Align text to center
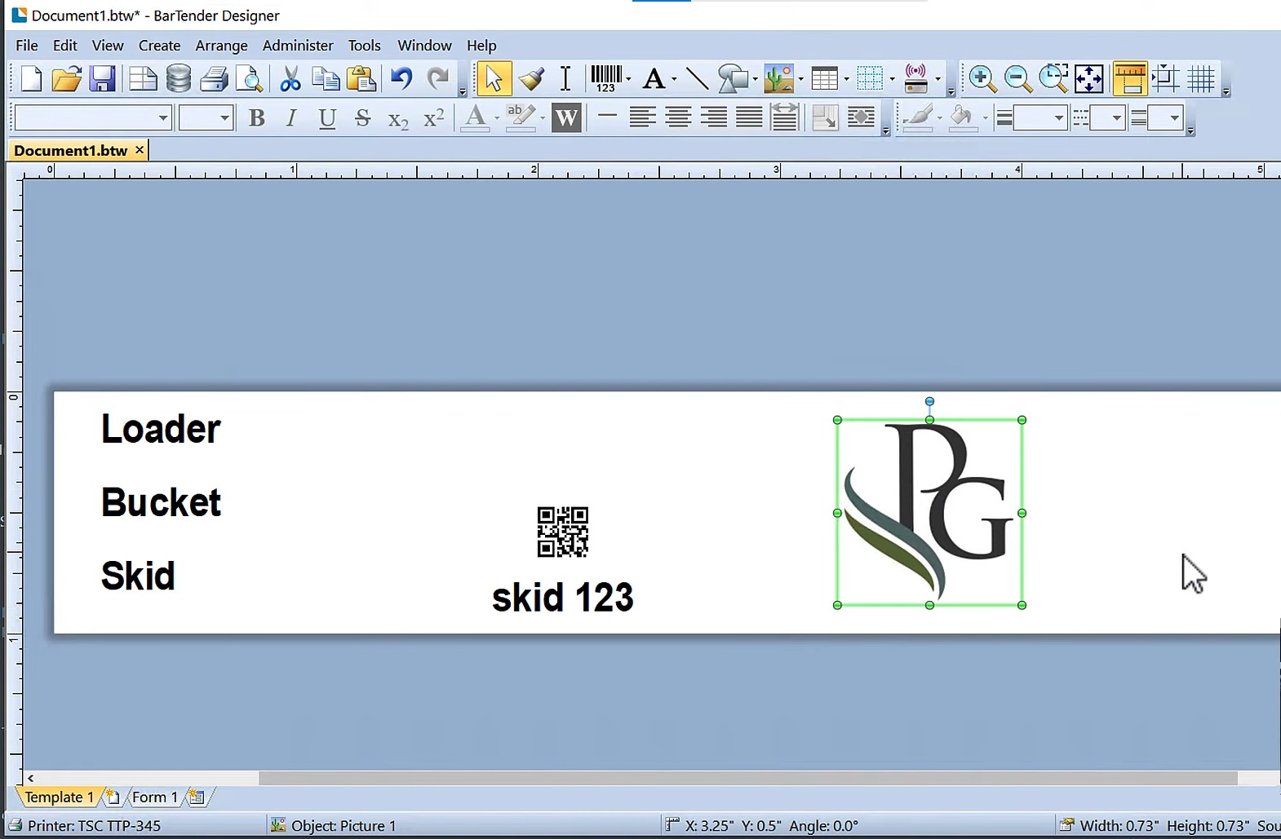This screenshot has height=839, width=1281. coord(678,118)
